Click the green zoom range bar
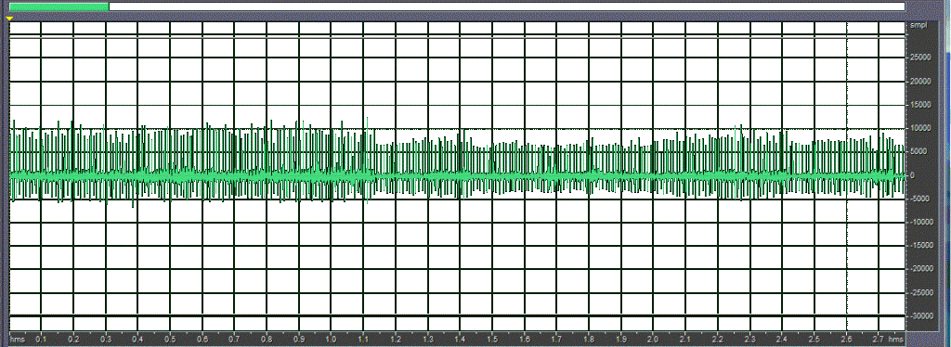Screen dimensions: 951x347 (x=59, y=6)
